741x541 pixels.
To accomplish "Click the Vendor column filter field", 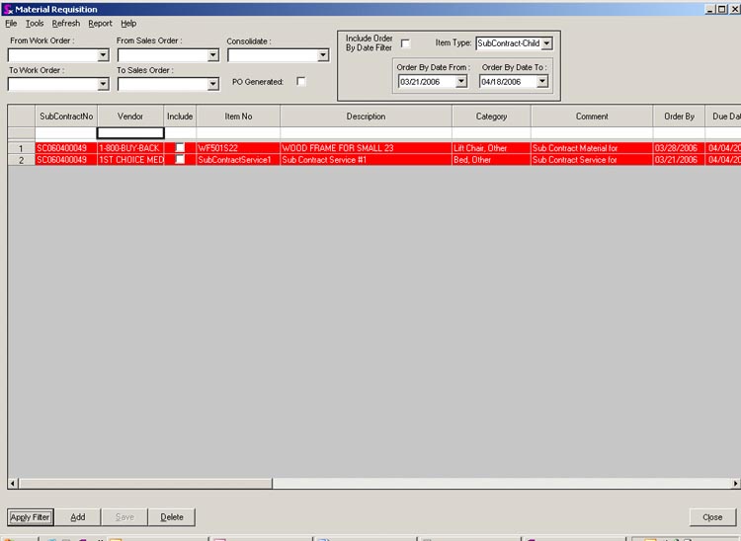I will coord(130,132).
